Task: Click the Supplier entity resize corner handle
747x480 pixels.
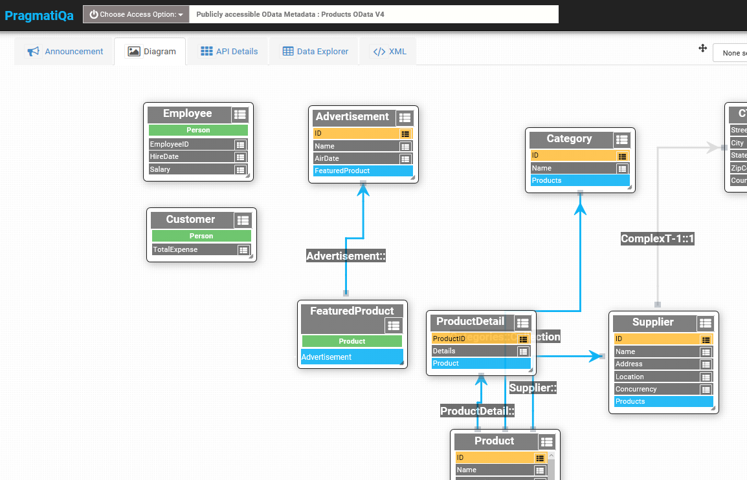Action: tap(713, 408)
